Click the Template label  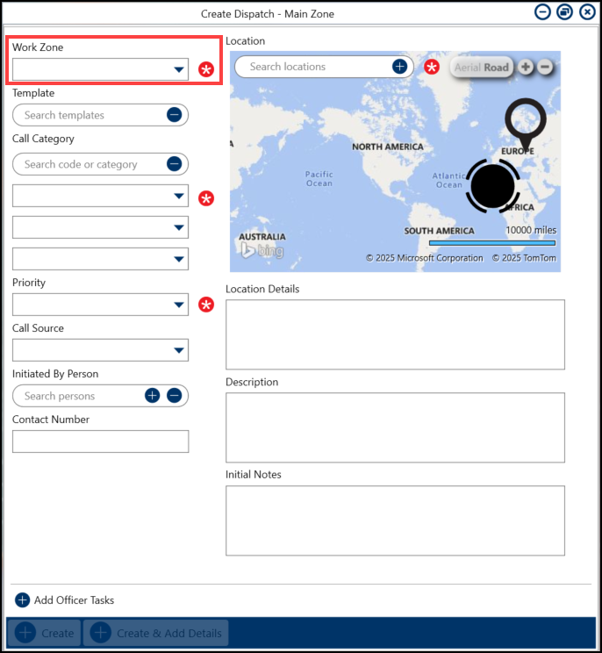(33, 93)
